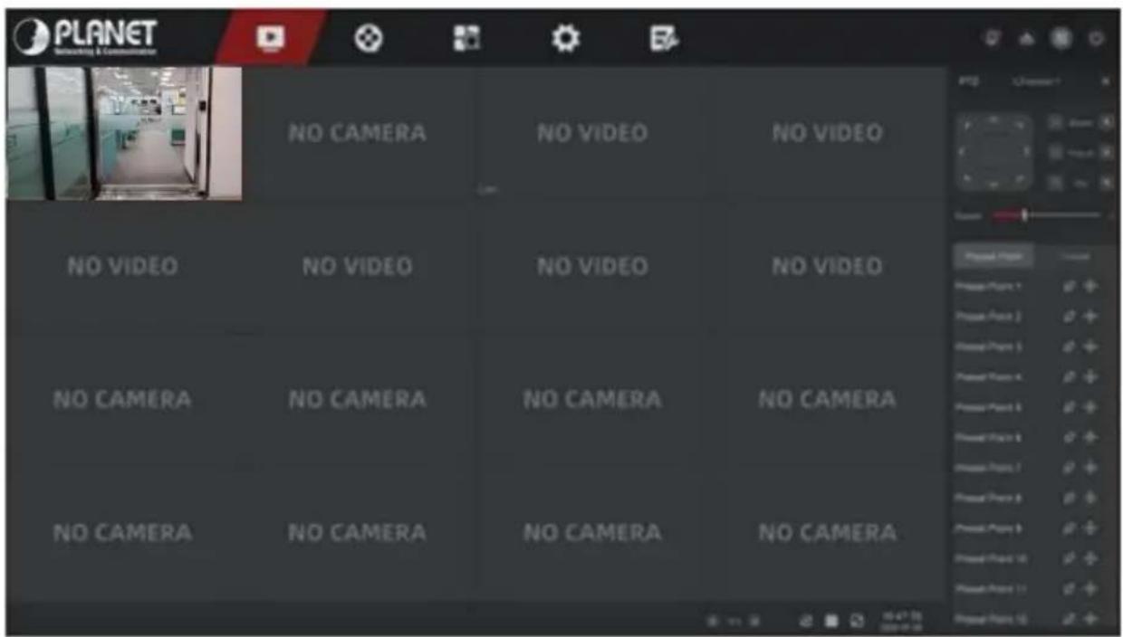Open the gear Settings tab

(566, 38)
